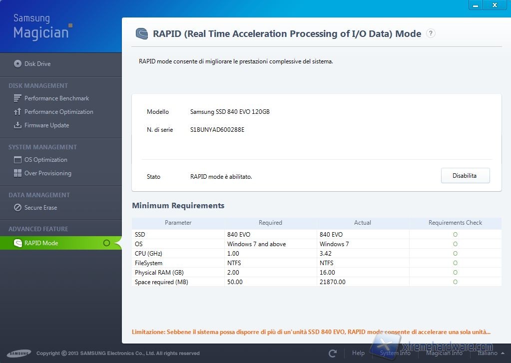Select the Secure Erase prohibition icon
Viewport: 511px width, 363px height.
(18, 208)
